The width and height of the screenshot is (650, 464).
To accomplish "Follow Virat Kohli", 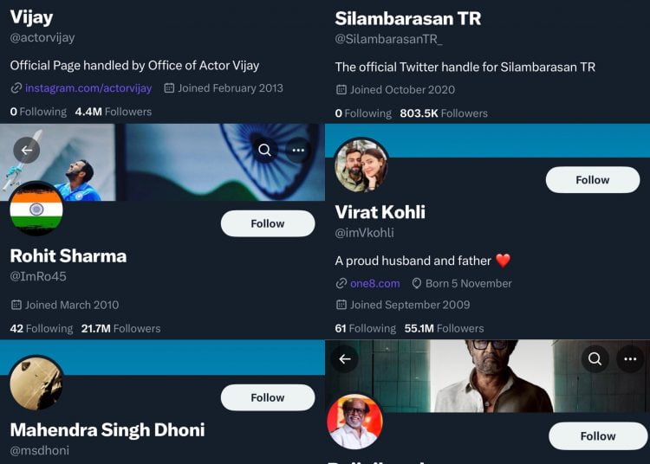I will point(593,180).
